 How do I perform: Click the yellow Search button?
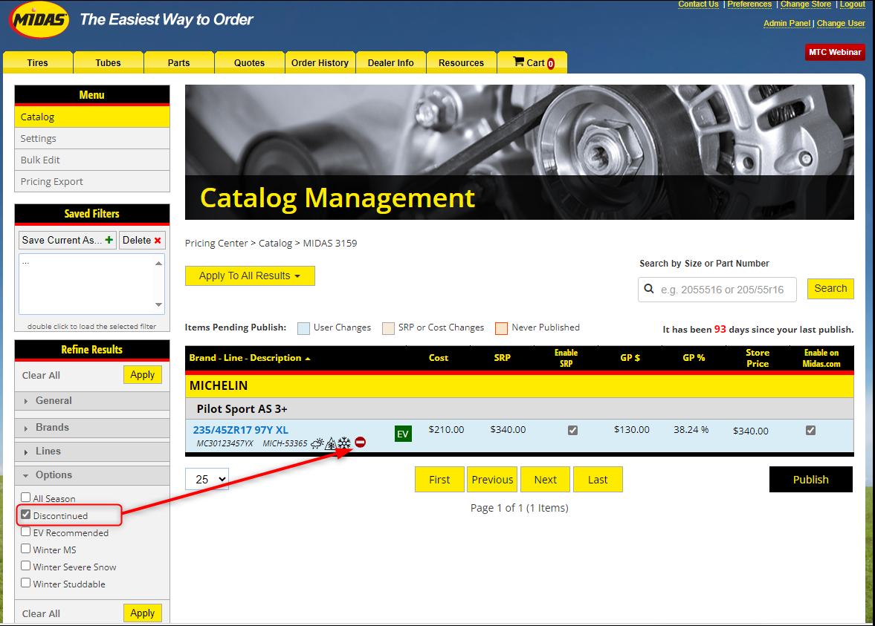point(830,288)
